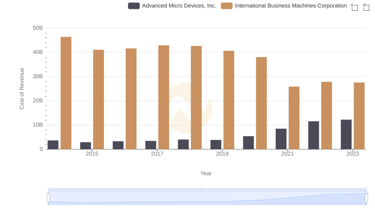Click the zoom slider top drag bar
The image size is (375, 216).
point(207,189)
